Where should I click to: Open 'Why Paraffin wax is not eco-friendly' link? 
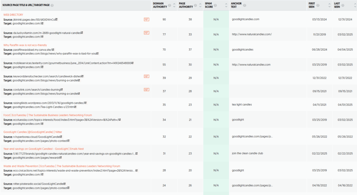[x=25, y=45]
